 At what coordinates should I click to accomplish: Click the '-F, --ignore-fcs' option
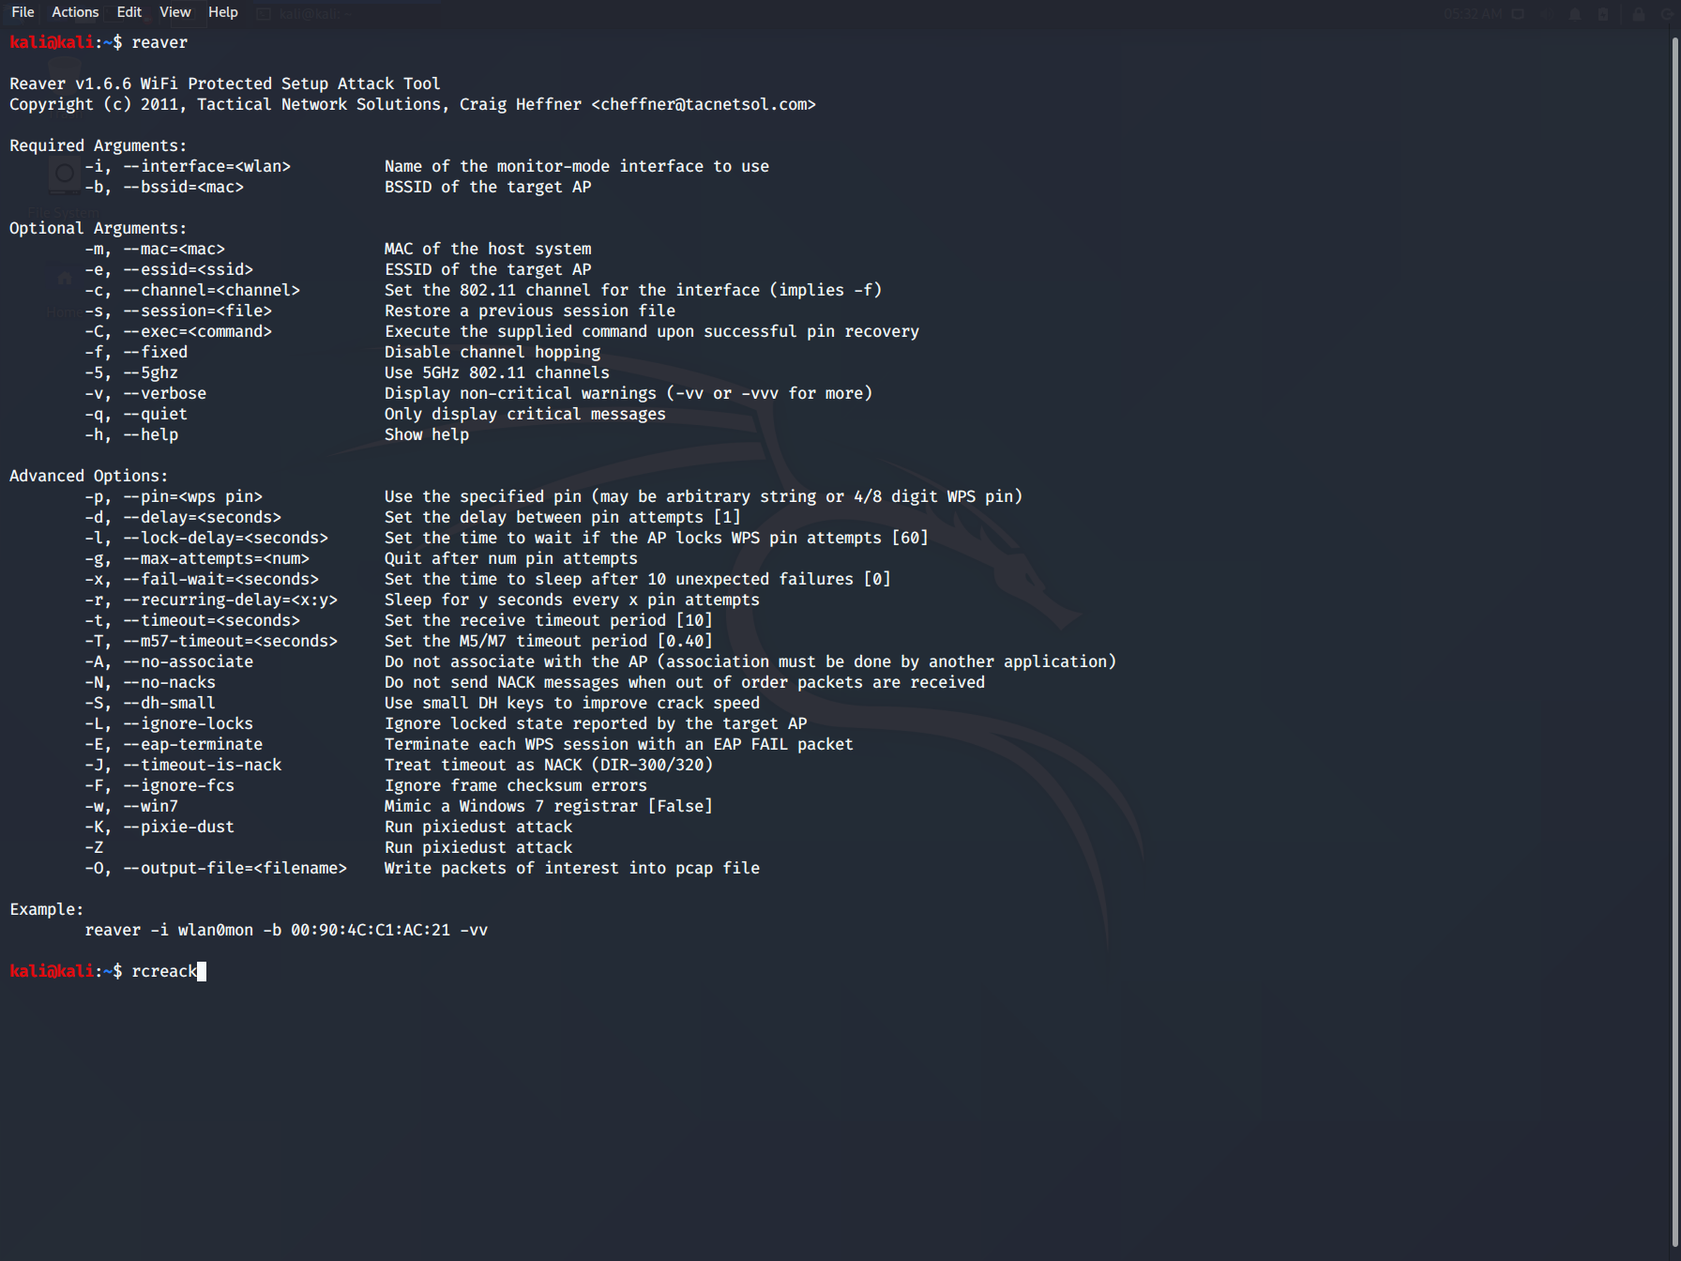coord(159,785)
